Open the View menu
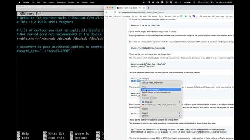The height and width of the screenshot is (140, 250). (44, 2)
